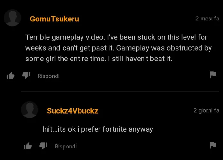223x160 pixels.
Task: Open GomuTsukeru's profile avatar
Action: 13,18
